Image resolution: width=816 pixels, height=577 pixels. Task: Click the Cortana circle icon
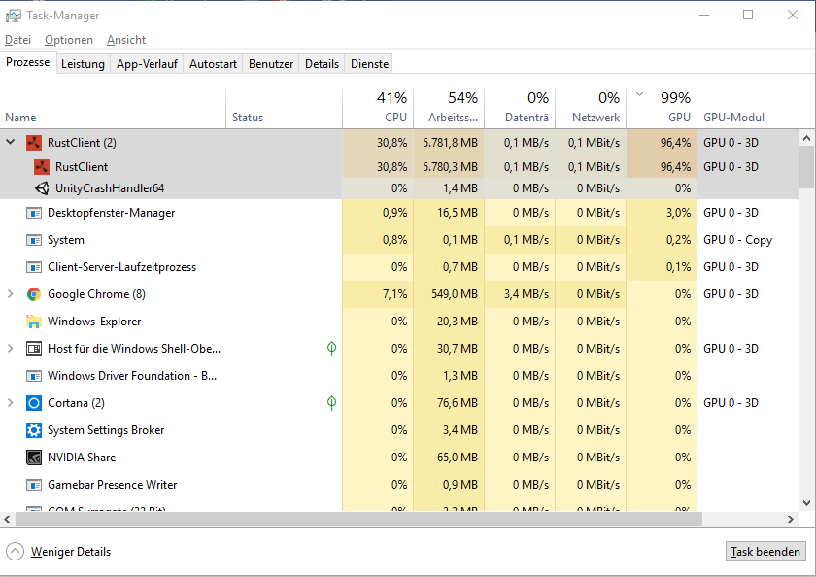tap(34, 403)
